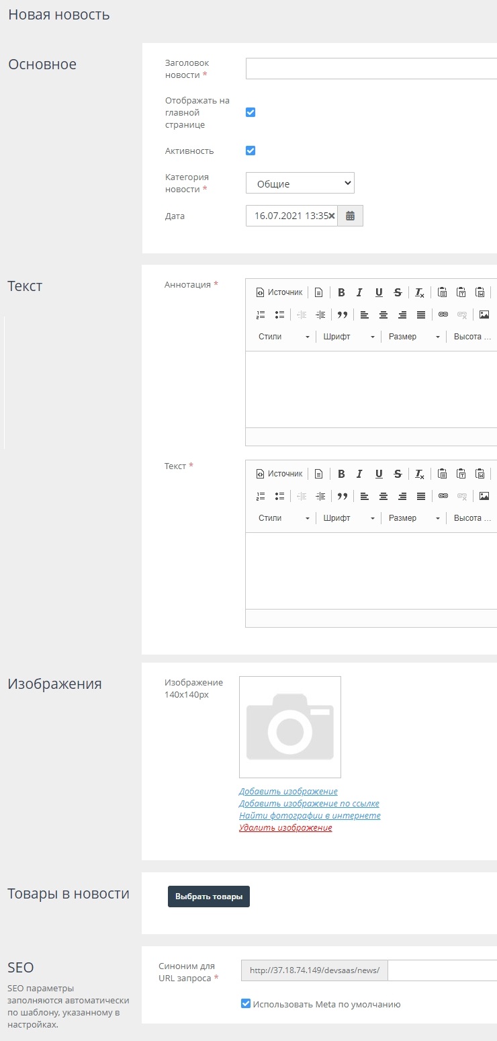Click 'Добавить изображение по ссылке' link
497x1041 pixels.
pyautogui.click(x=309, y=804)
